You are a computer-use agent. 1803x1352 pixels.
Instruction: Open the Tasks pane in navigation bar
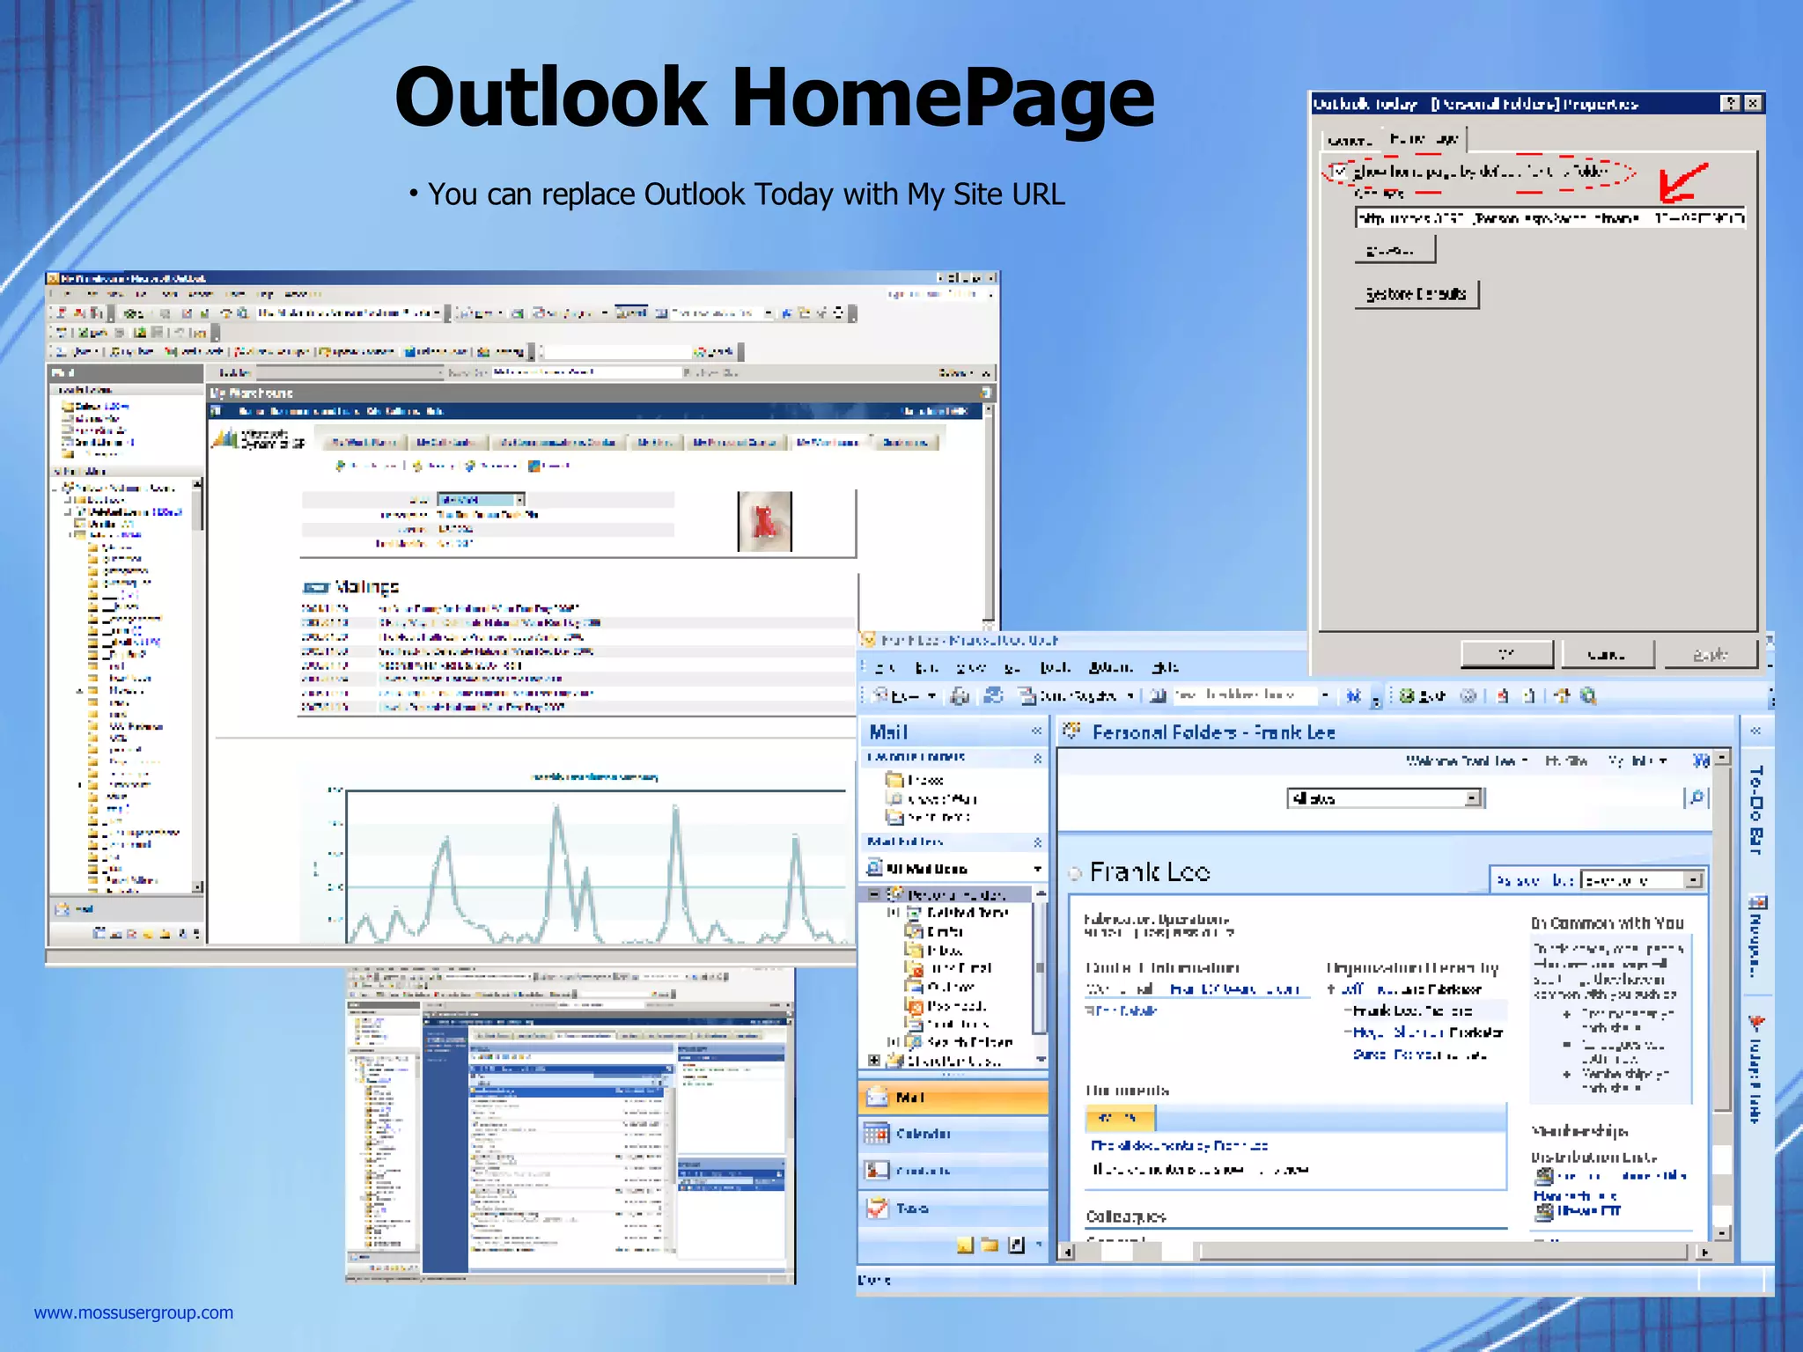click(953, 1209)
